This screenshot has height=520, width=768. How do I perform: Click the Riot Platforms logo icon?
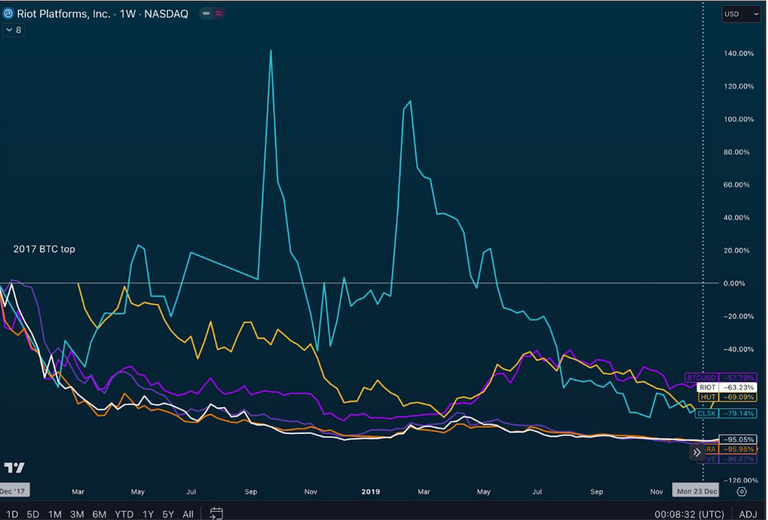pos(8,14)
